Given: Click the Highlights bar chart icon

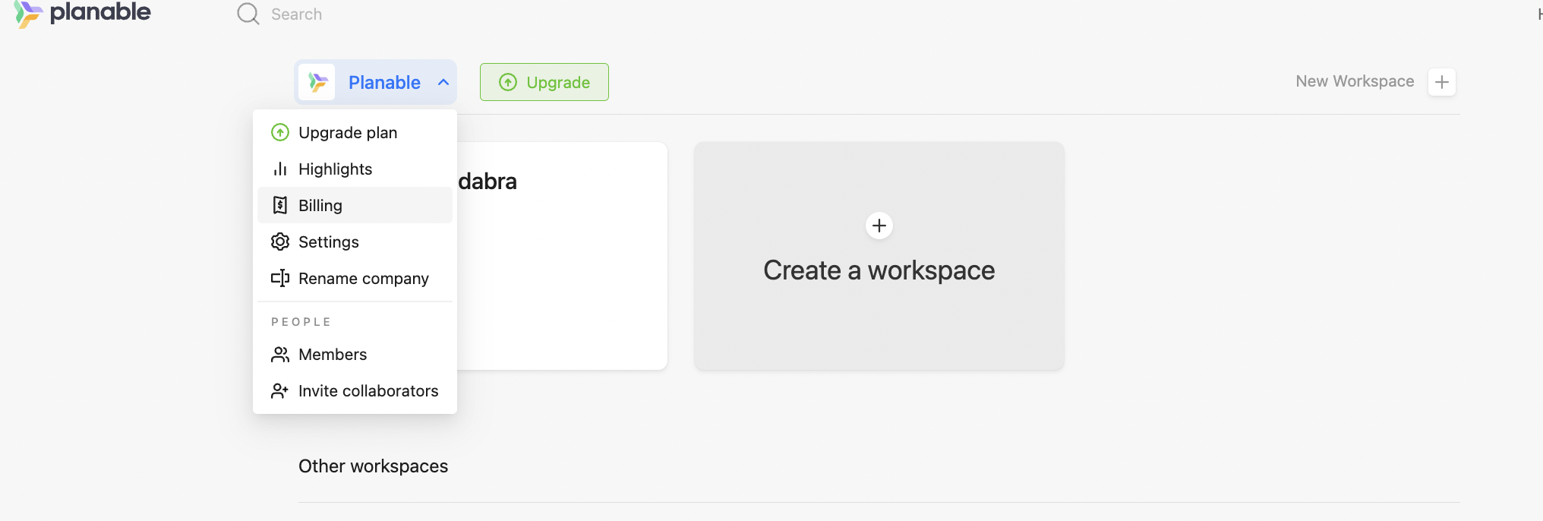Looking at the screenshot, I should (x=280, y=169).
